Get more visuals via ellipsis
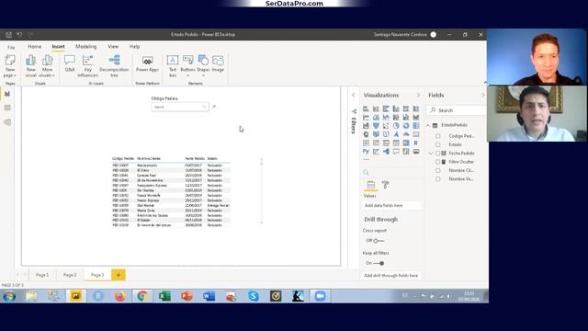The width and height of the screenshot is (588, 331). click(x=366, y=159)
